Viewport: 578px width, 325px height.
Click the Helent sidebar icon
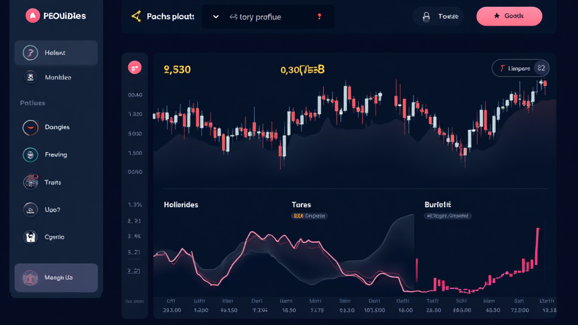click(x=30, y=53)
